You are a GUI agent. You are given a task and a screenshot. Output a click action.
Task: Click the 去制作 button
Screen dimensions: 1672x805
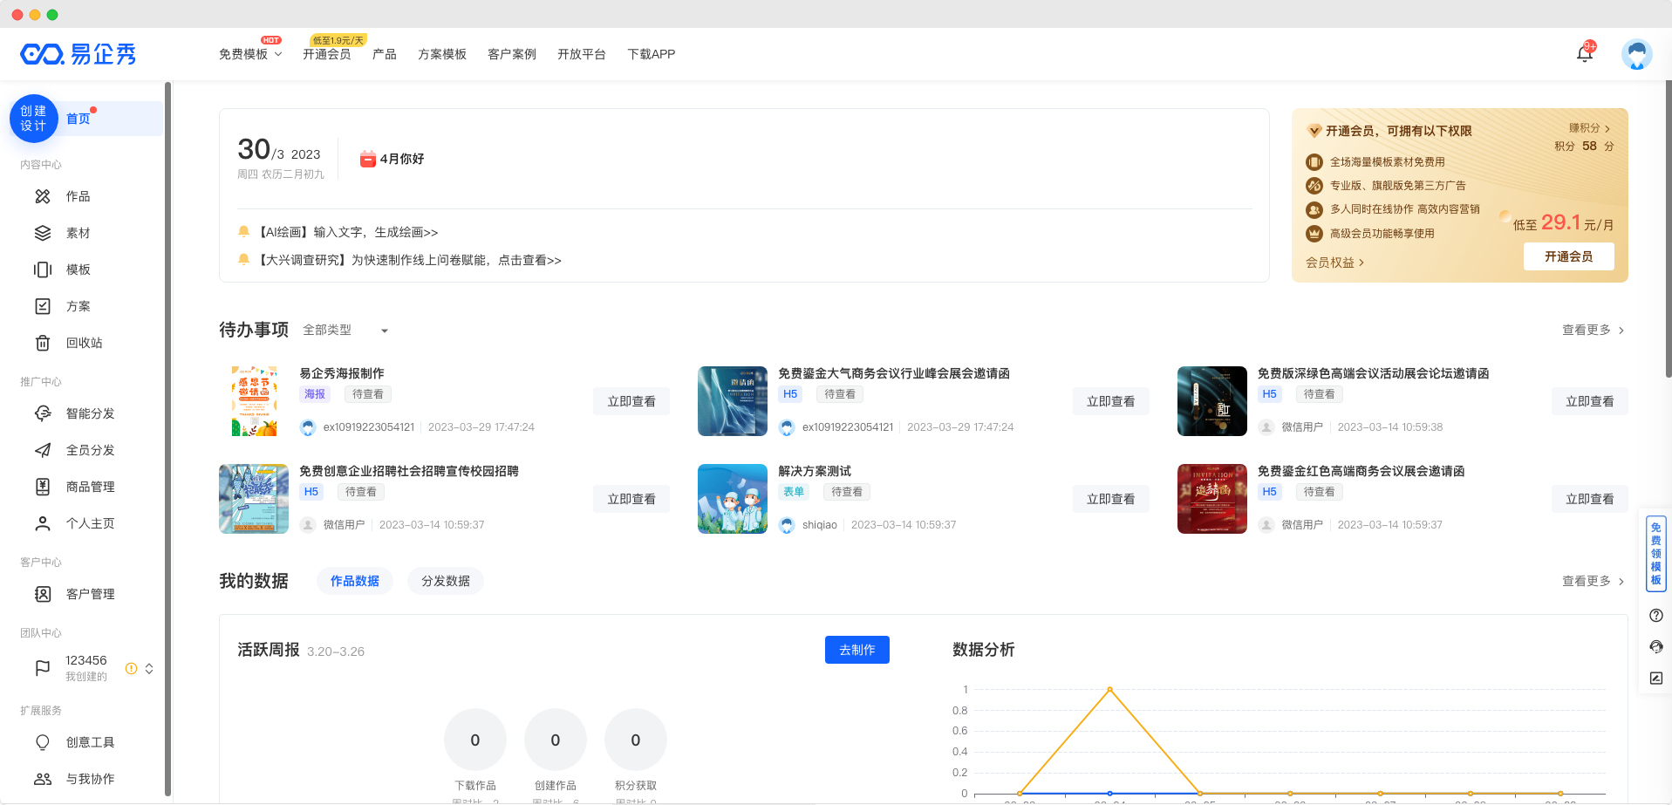pos(857,650)
